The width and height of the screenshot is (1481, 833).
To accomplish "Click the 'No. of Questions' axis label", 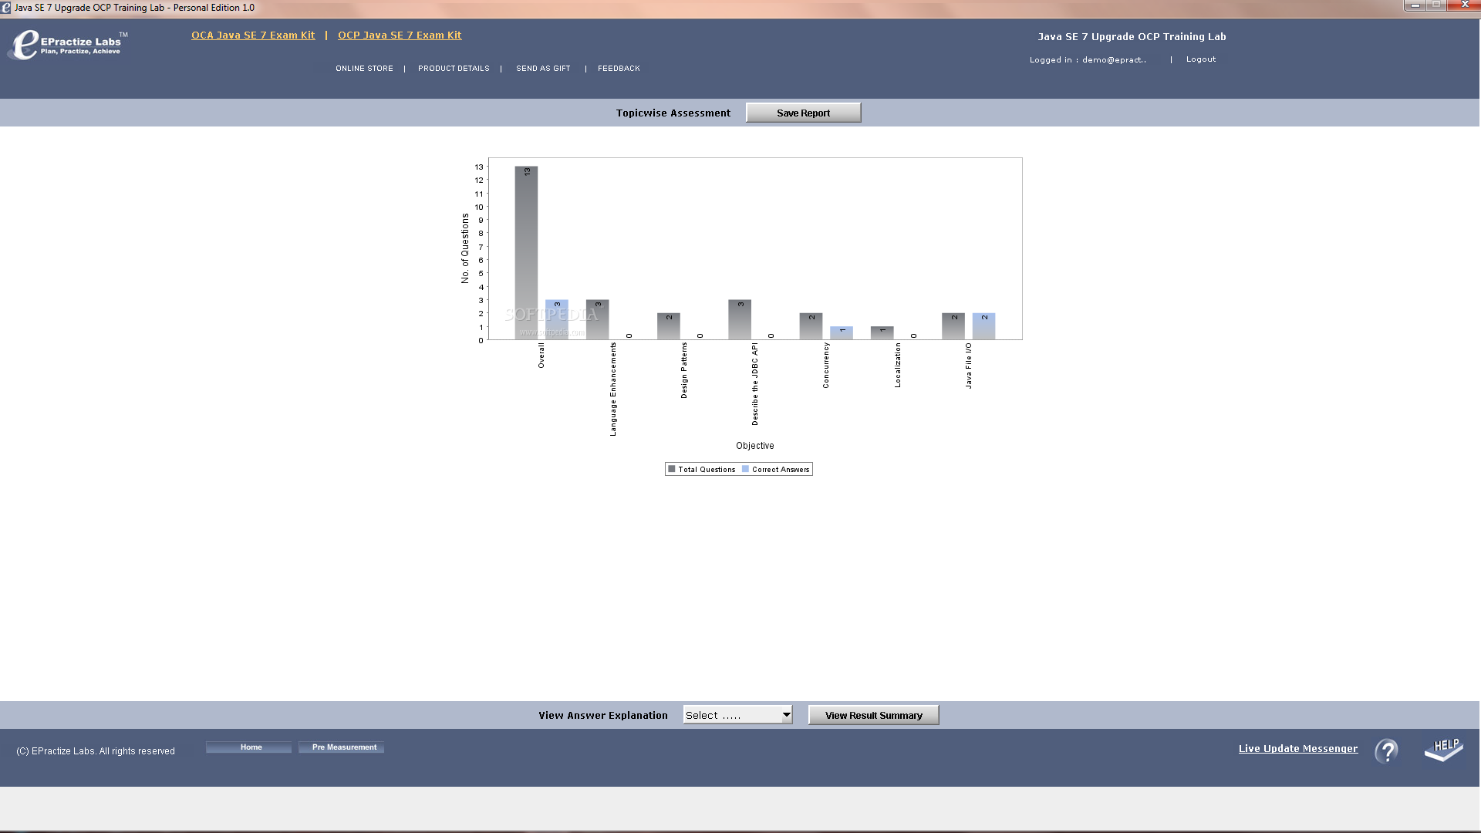I will tap(465, 248).
